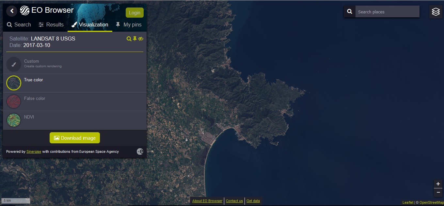
Task: Switch to the Search tab
Action: pyautogui.click(x=19, y=24)
